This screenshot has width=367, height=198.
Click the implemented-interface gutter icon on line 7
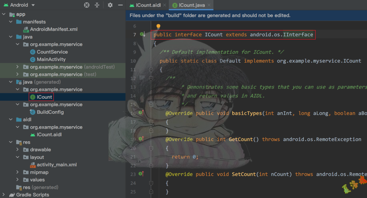pyautogui.click(x=142, y=35)
